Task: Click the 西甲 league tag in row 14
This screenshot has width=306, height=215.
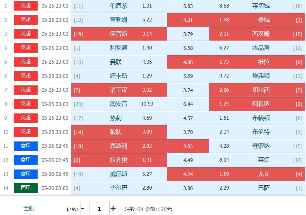Action: click(25, 188)
